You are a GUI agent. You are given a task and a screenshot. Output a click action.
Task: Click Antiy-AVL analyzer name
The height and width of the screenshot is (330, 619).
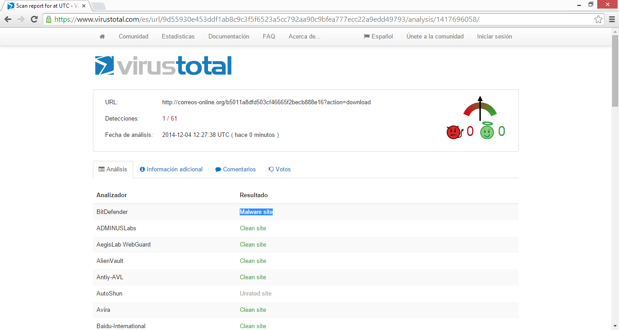110,277
